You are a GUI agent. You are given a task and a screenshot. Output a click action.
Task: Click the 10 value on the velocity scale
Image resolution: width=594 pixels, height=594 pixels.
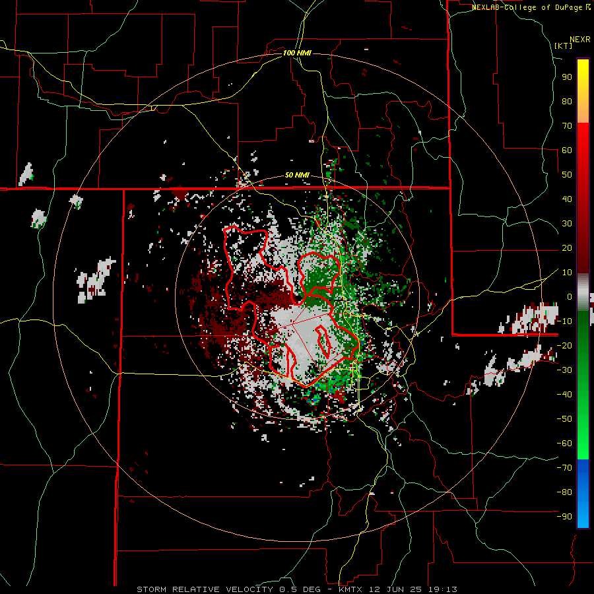click(567, 273)
